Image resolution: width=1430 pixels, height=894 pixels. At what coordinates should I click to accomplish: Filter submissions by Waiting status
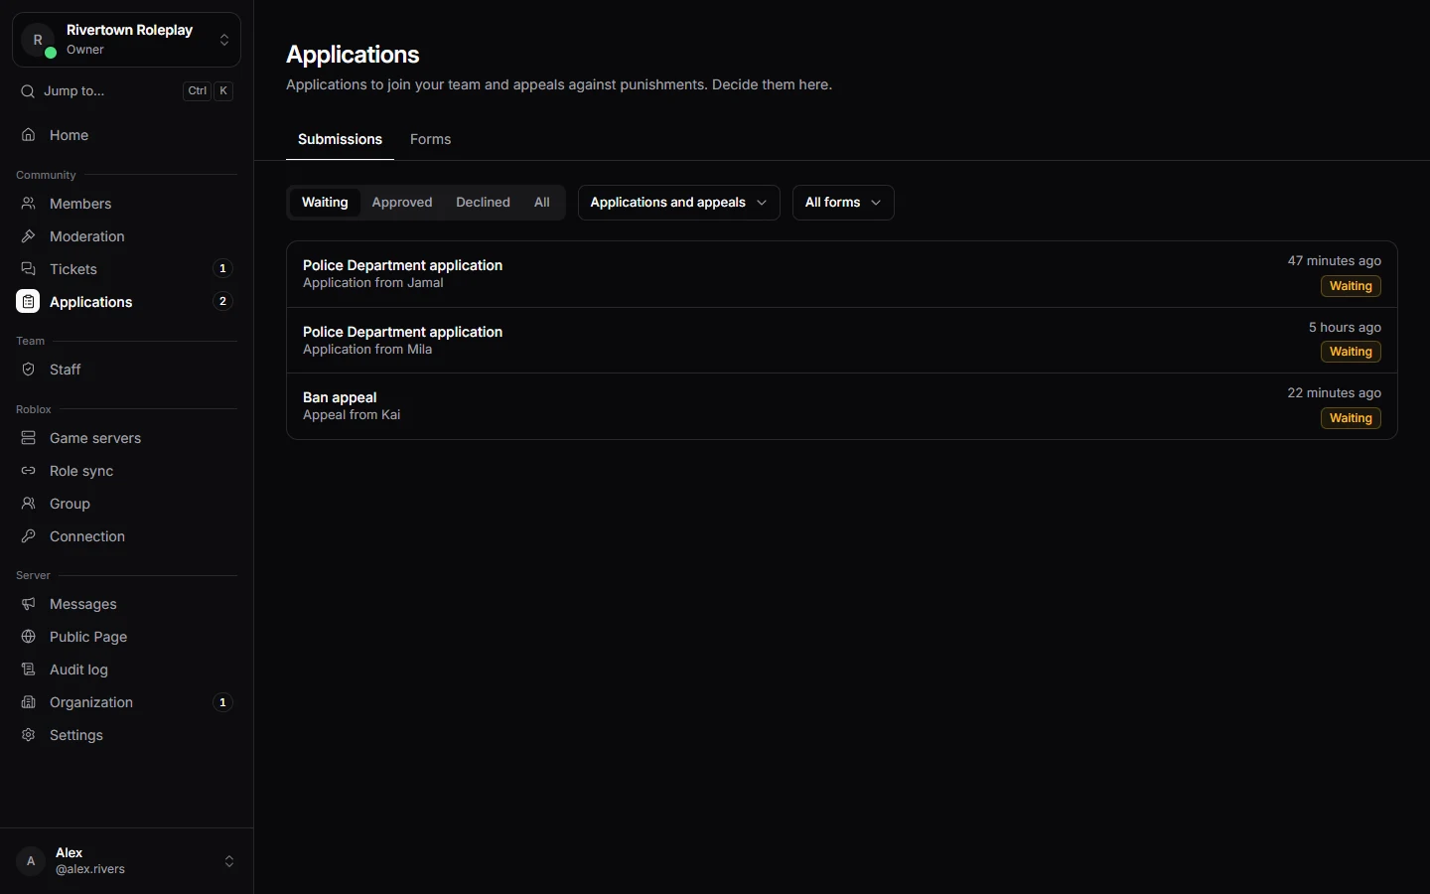pos(325,203)
